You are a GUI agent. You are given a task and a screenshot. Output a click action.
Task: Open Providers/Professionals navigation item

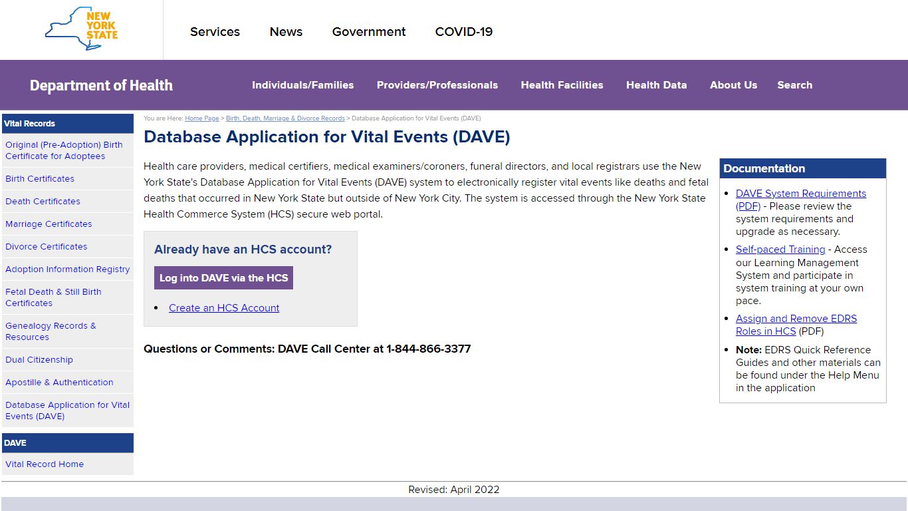pos(437,85)
